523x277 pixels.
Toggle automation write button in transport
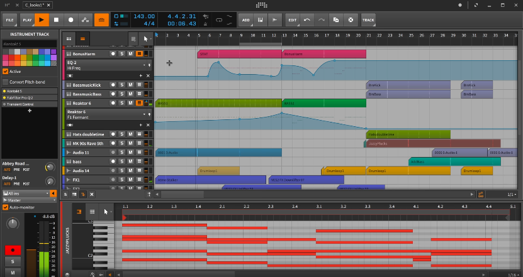(86, 20)
